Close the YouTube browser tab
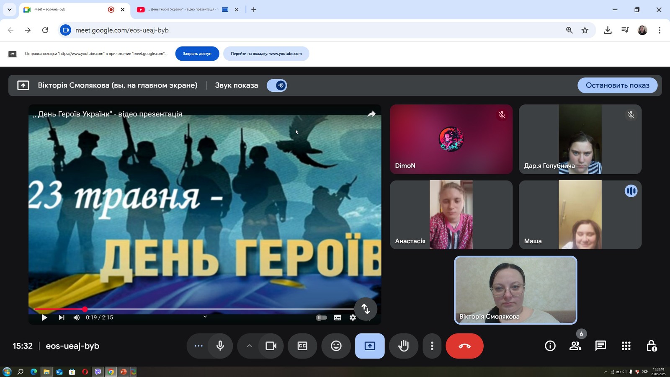This screenshot has height=377, width=670. pos(237,10)
